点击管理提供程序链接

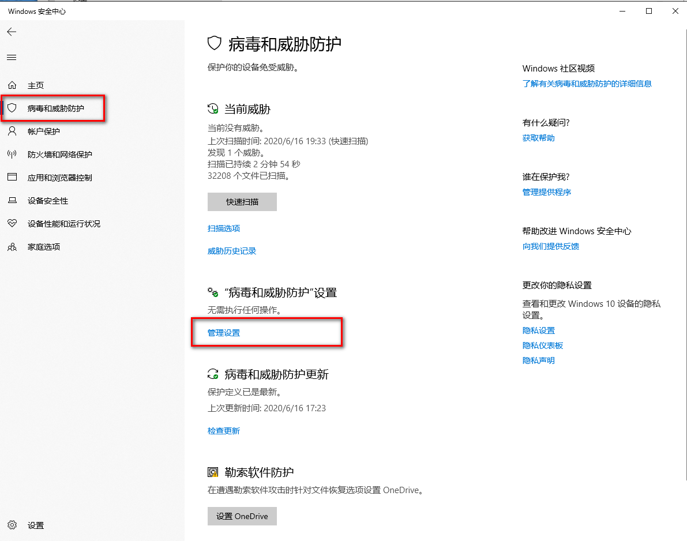(546, 192)
